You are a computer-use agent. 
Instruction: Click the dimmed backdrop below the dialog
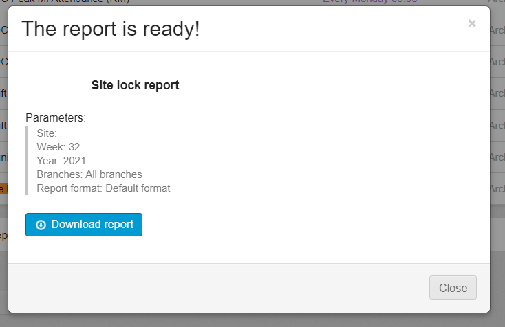pyautogui.click(x=248, y=319)
